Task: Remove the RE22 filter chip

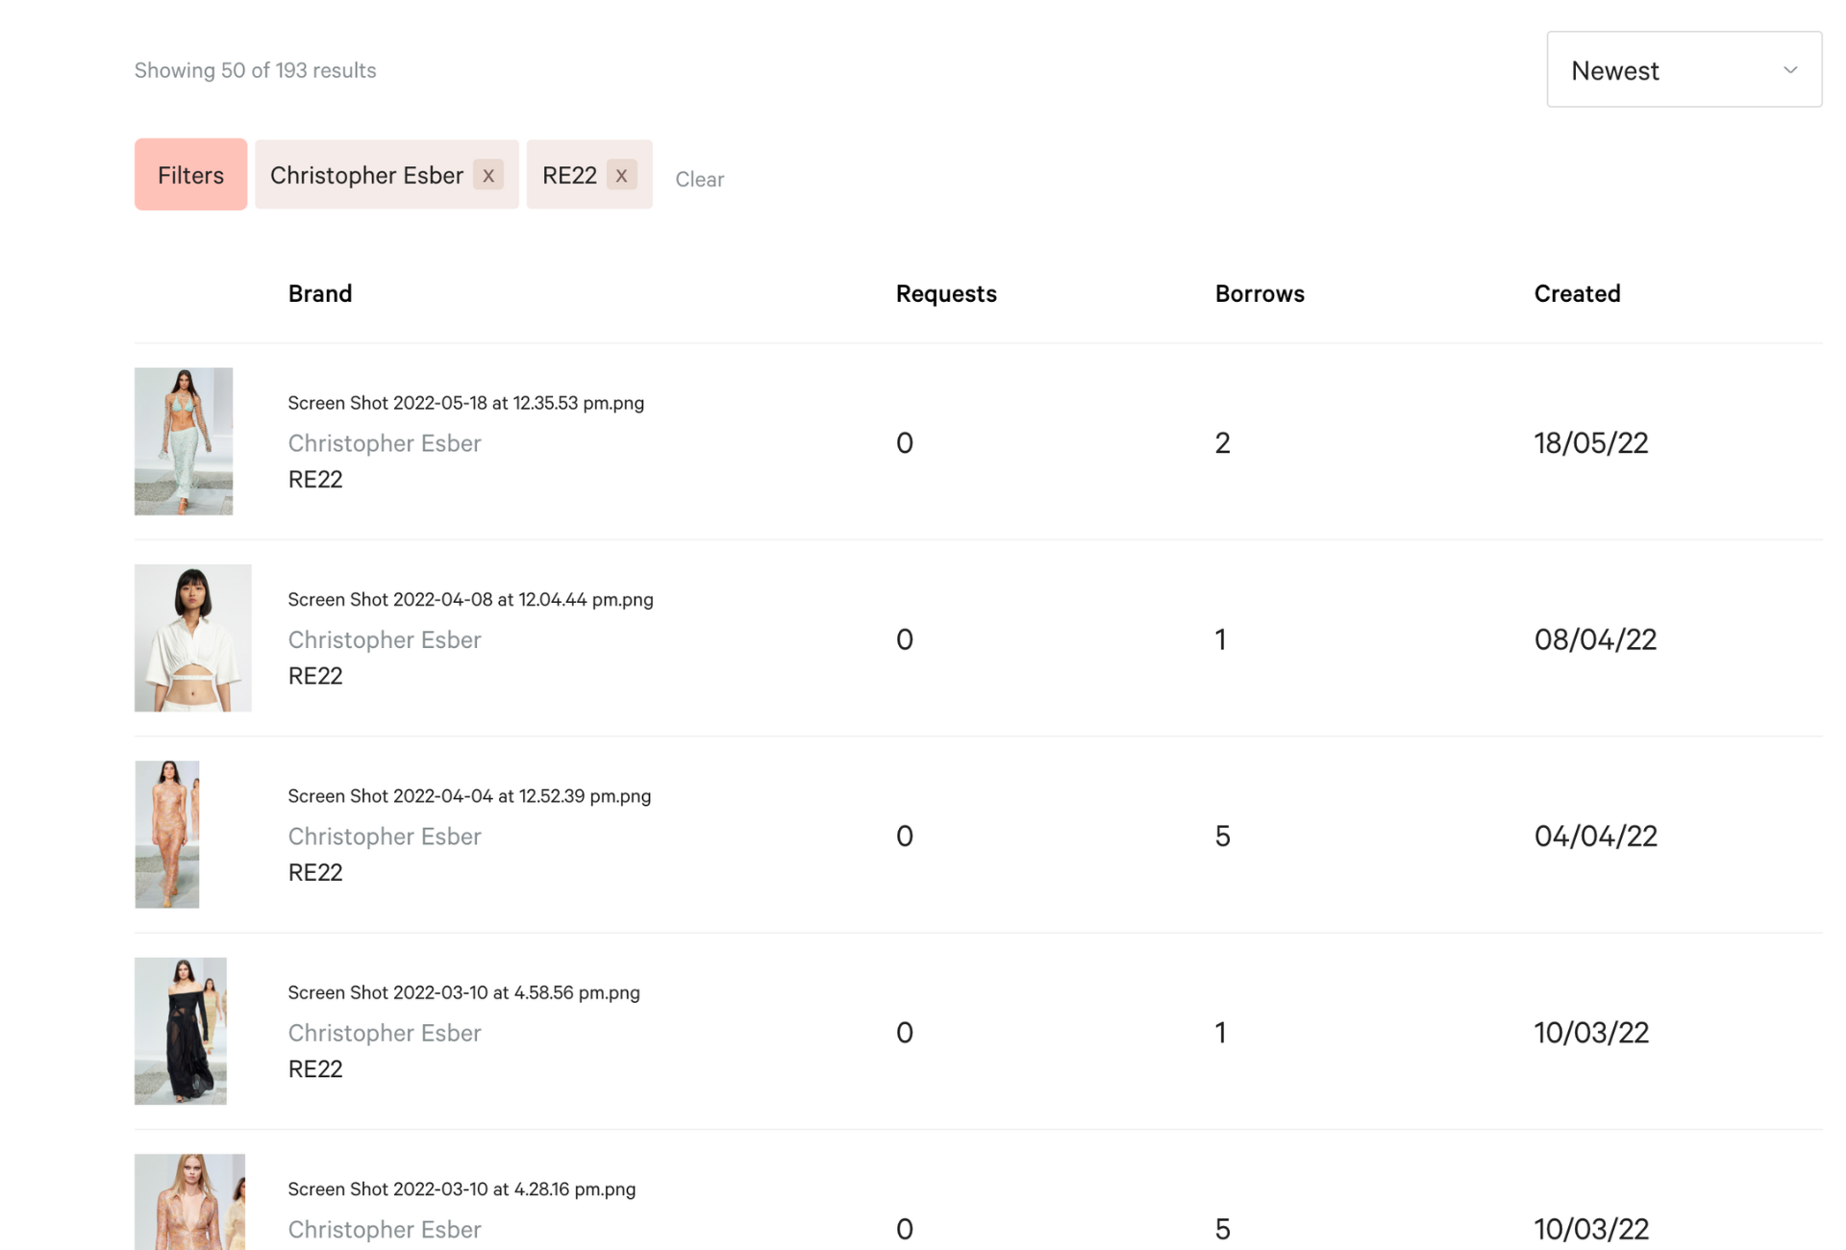Action: pyautogui.click(x=621, y=175)
